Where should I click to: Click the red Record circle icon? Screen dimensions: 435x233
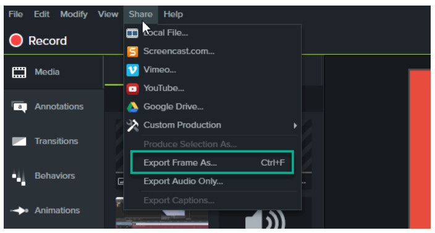point(16,41)
